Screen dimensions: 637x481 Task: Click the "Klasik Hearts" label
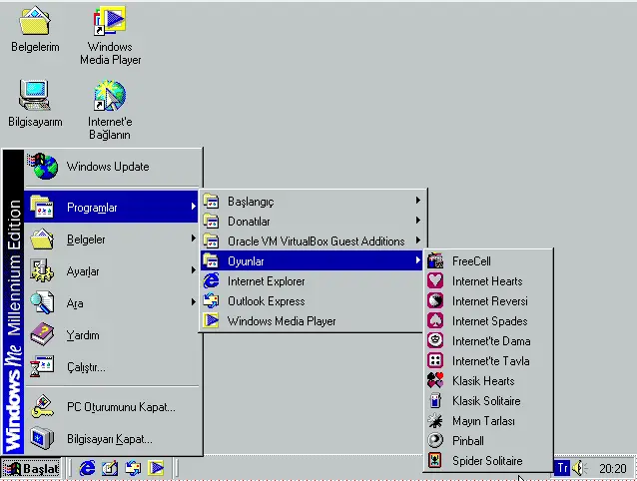pos(483,381)
